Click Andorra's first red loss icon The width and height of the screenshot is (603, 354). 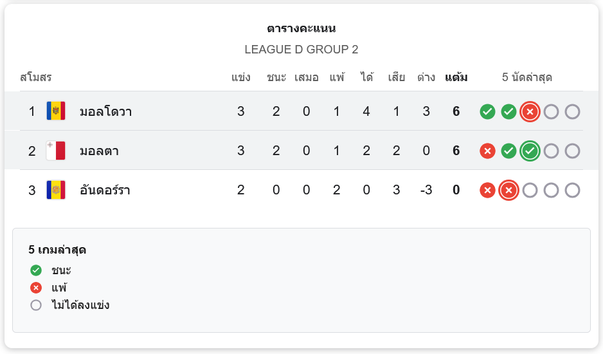coord(487,191)
